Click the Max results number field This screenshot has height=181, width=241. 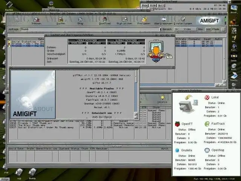(x=208, y=29)
